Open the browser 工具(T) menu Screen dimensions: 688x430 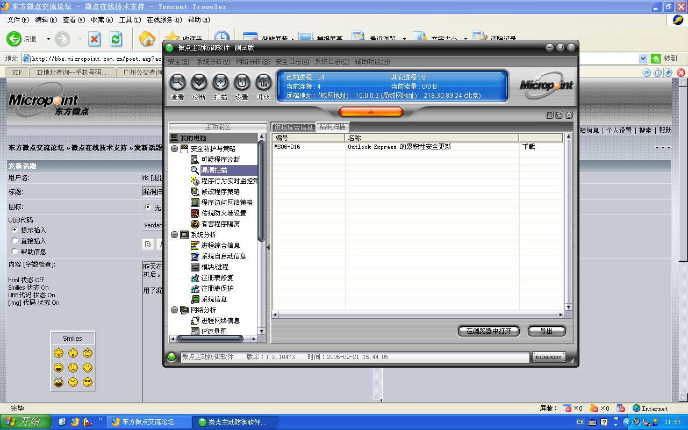pyautogui.click(x=130, y=20)
